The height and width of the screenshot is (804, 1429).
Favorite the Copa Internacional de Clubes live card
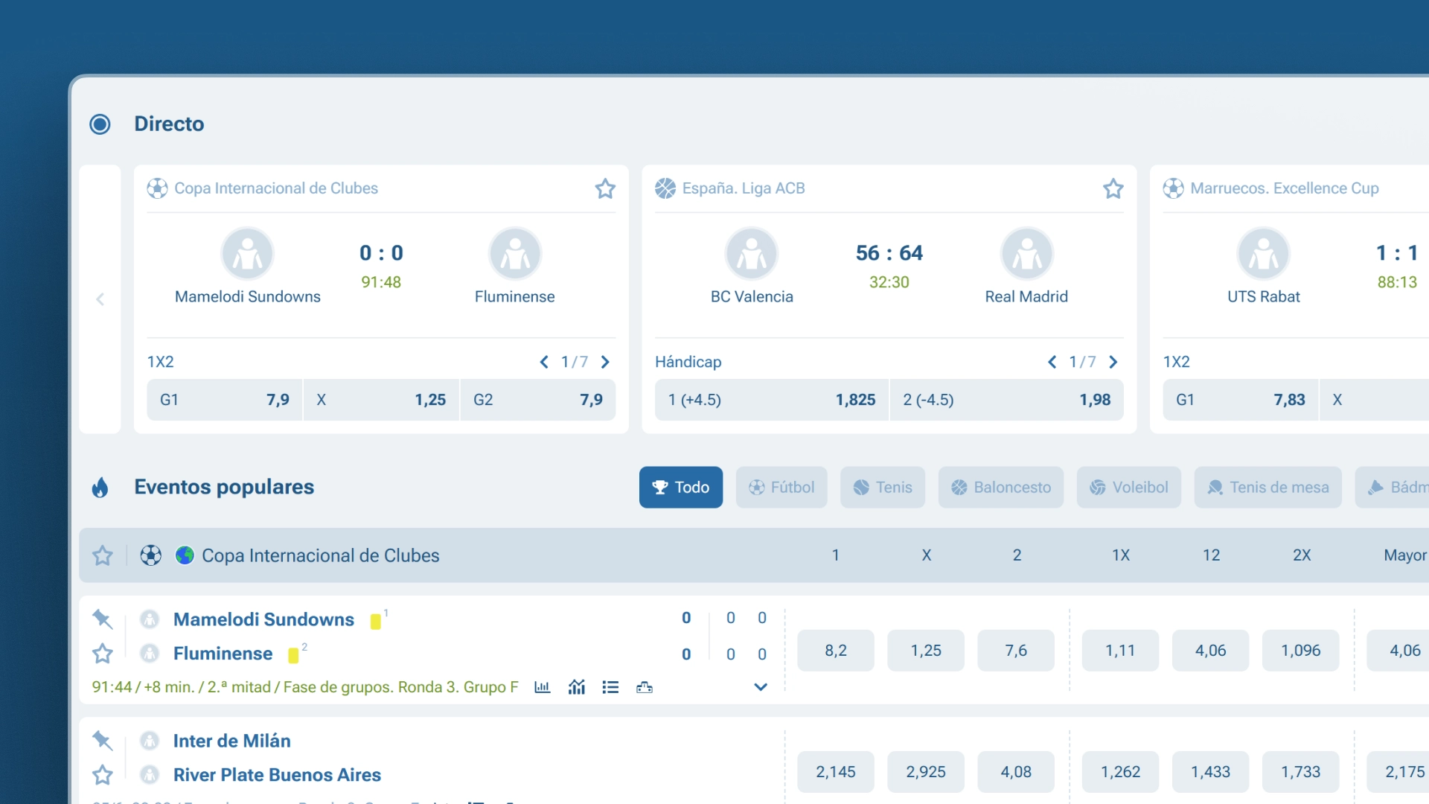[605, 188]
